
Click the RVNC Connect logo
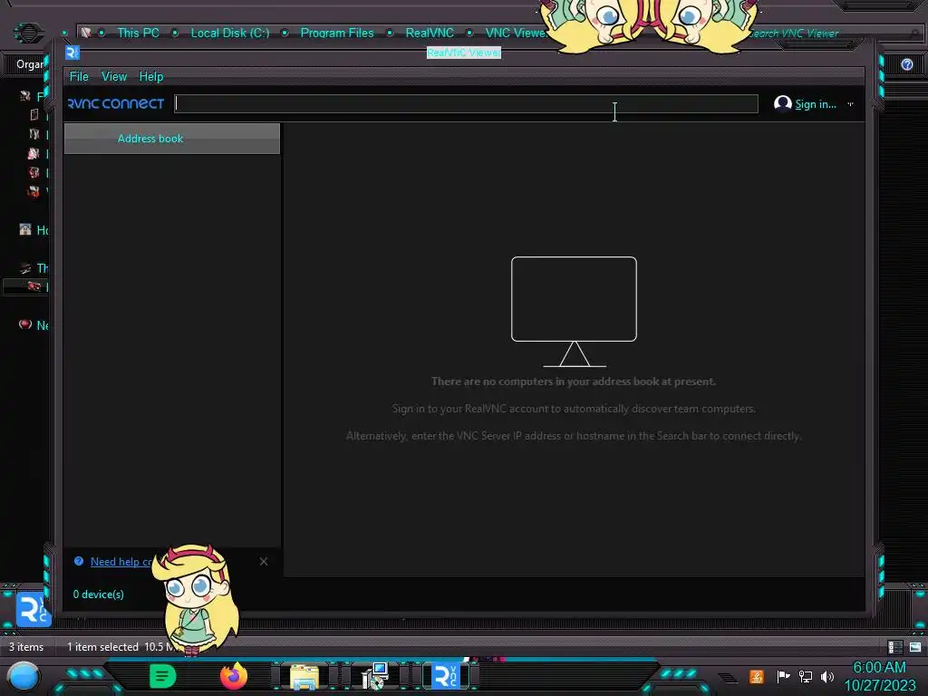click(x=116, y=103)
